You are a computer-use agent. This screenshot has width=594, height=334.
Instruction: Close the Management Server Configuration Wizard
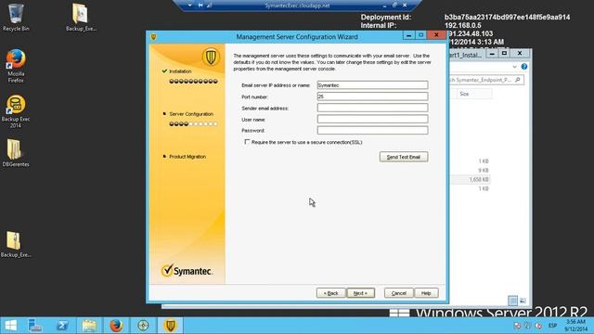[436, 35]
